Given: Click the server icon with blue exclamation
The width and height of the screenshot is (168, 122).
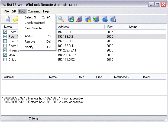Looking at the screenshot, I should tap(105, 19).
